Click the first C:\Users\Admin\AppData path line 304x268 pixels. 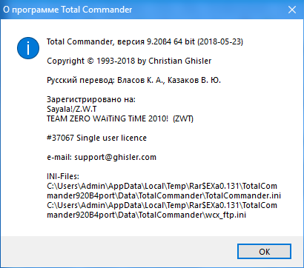tap(162, 186)
